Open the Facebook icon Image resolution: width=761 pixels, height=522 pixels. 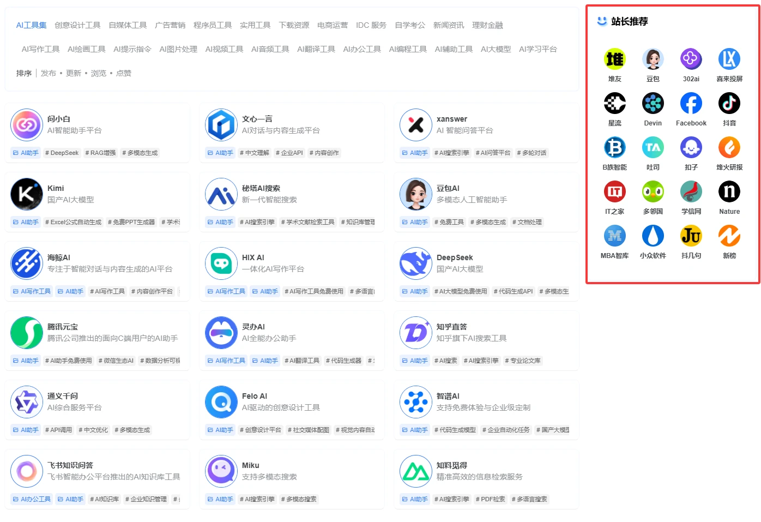691,103
